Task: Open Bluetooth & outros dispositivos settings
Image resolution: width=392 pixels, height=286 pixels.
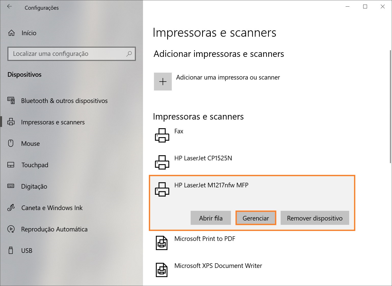Action: pyautogui.click(x=64, y=101)
